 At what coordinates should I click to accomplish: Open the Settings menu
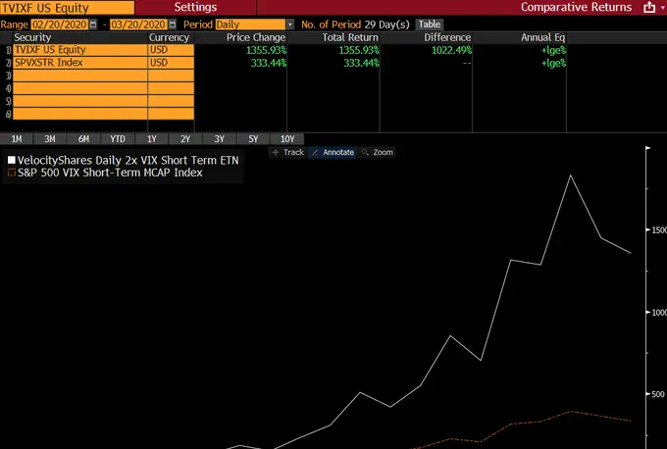click(196, 7)
